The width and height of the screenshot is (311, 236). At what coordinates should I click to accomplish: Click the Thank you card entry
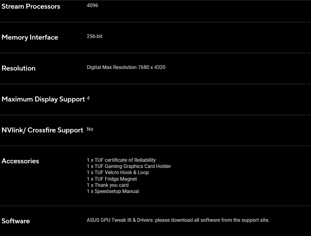click(108, 185)
